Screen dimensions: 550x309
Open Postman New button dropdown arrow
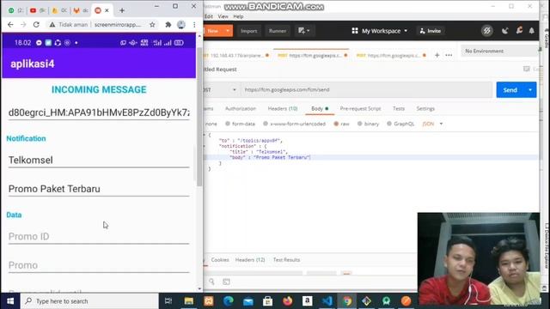pyautogui.click(x=228, y=31)
